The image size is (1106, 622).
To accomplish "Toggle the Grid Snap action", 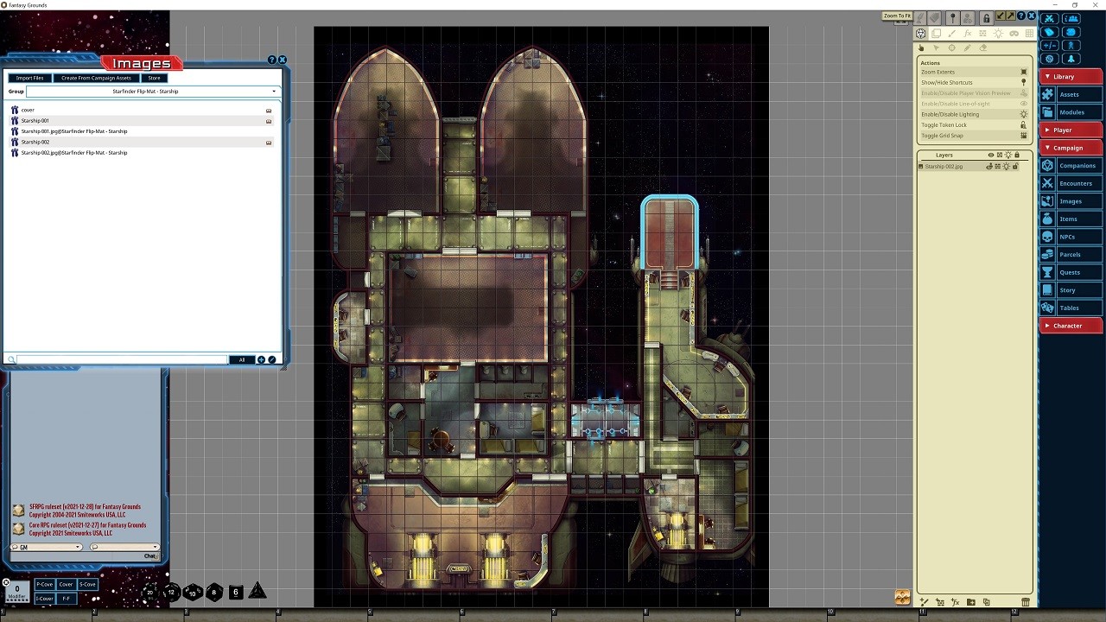I will point(1024,136).
